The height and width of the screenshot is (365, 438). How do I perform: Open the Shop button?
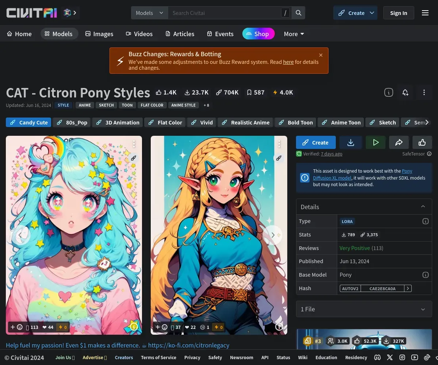click(258, 34)
